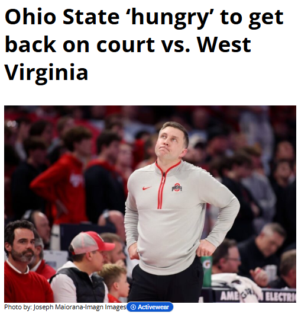298x314 pixels.
Task: Click the coach's black pants
Action: pos(167,283)
